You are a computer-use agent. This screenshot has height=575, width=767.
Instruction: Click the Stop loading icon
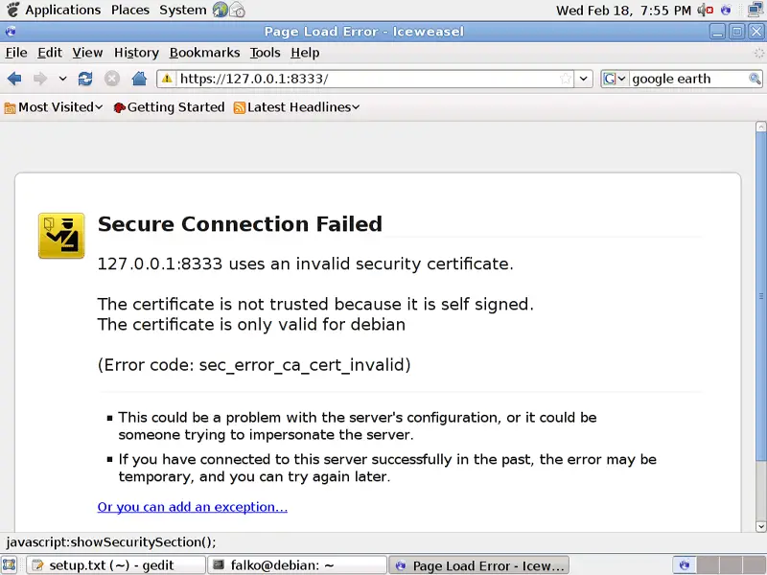click(112, 79)
